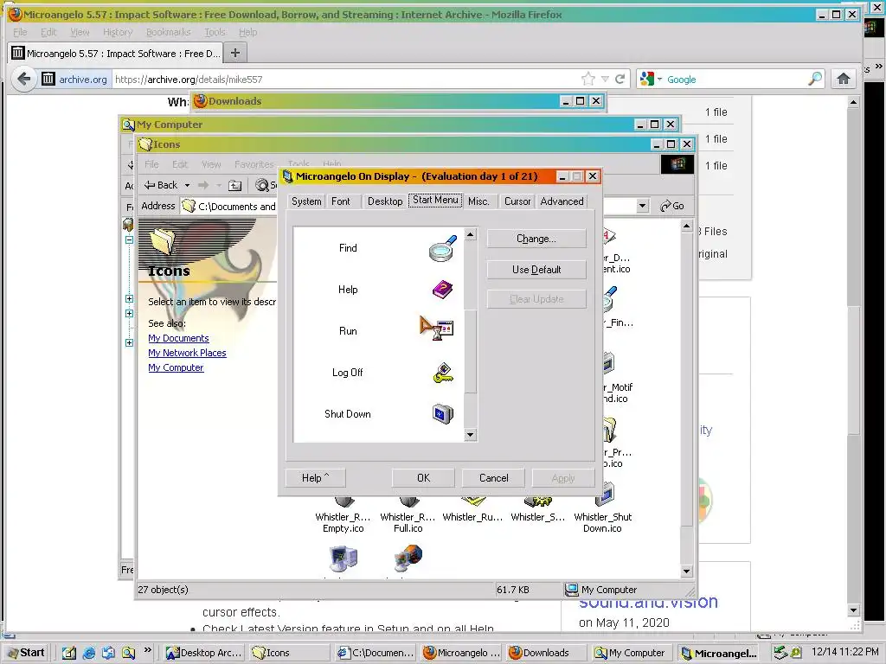The height and width of the screenshot is (664, 886).
Task: Select the Log Off keys icon
Action: [x=444, y=373]
